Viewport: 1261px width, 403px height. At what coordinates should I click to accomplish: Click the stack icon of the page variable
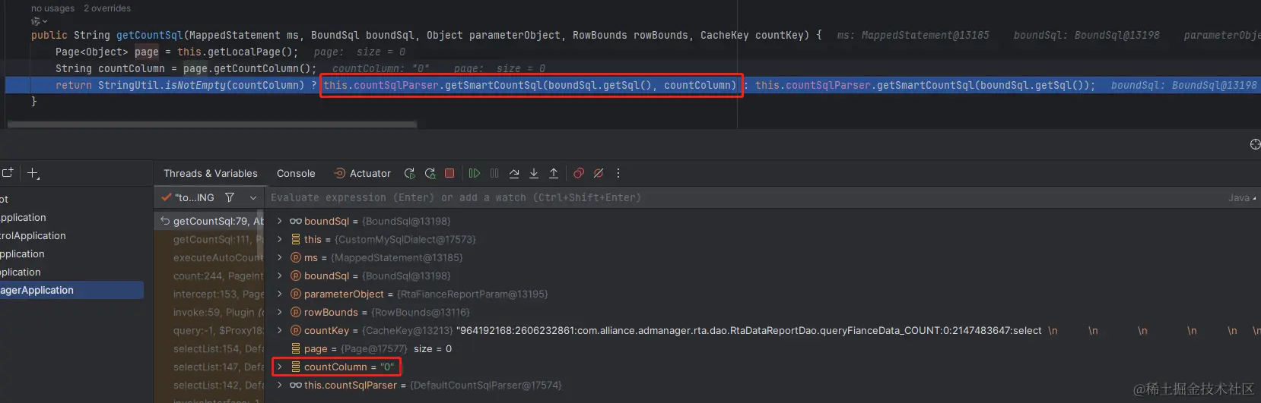(296, 348)
